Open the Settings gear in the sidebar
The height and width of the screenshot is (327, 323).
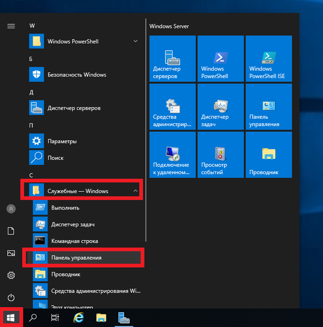point(11,276)
